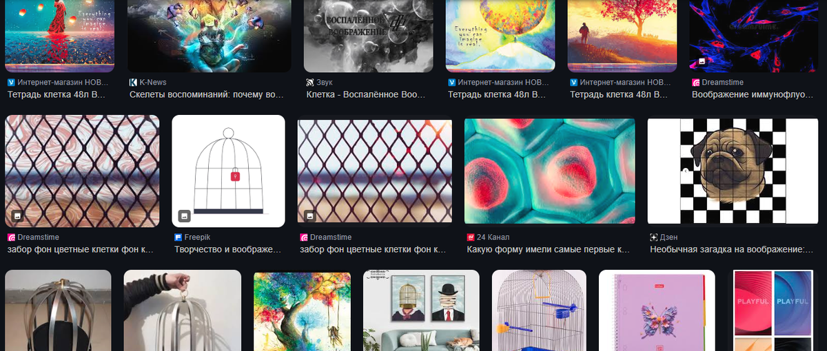Click the Freepik source favicon
This screenshot has width=827, height=351.
point(178,237)
